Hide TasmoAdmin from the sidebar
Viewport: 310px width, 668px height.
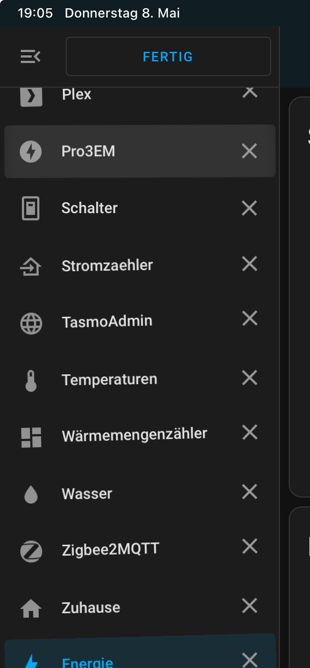[x=249, y=318]
